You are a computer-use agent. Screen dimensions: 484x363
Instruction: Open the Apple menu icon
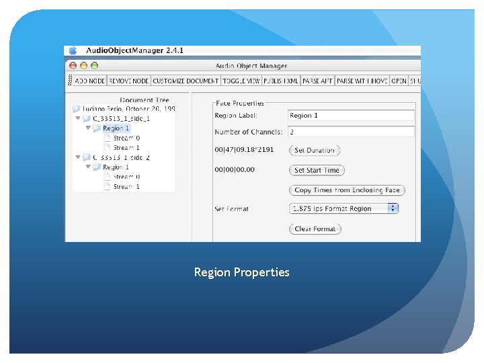click(73, 50)
